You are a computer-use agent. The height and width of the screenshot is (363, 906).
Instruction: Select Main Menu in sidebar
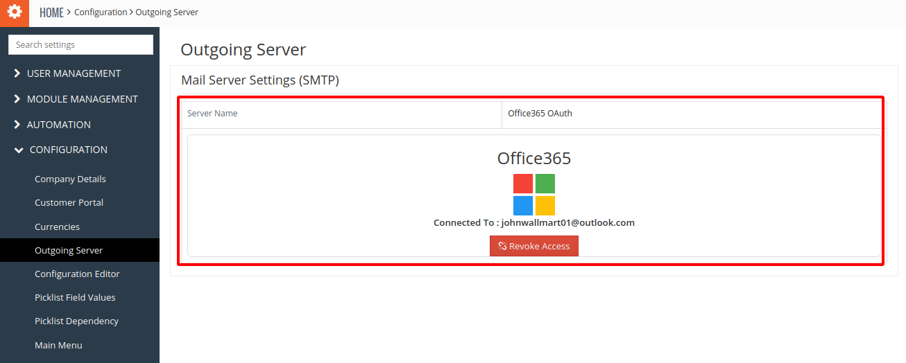[58, 345]
